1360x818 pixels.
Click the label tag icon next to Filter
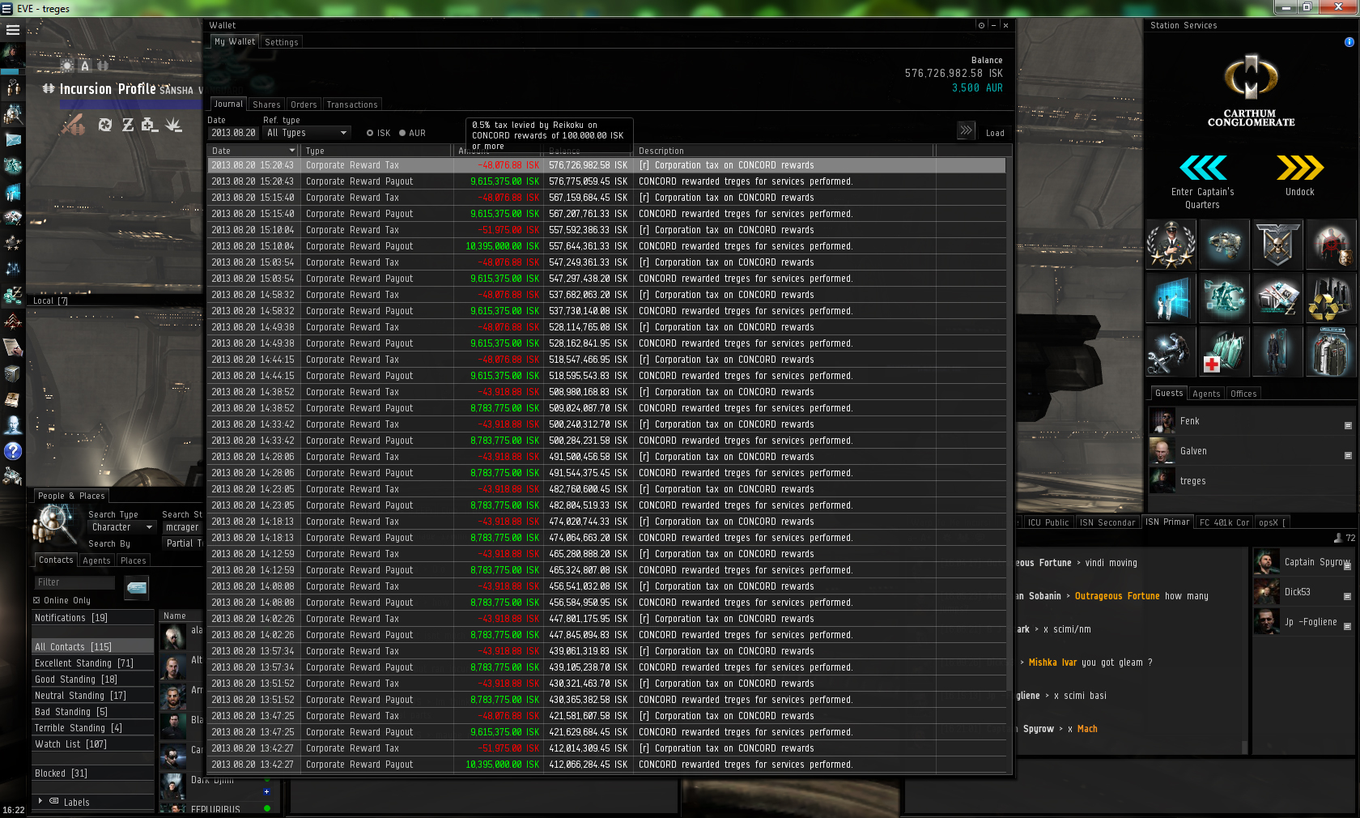pyautogui.click(x=137, y=587)
